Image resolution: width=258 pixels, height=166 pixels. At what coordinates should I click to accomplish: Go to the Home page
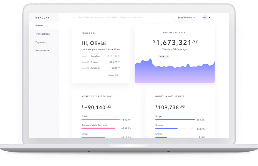(x=39, y=26)
